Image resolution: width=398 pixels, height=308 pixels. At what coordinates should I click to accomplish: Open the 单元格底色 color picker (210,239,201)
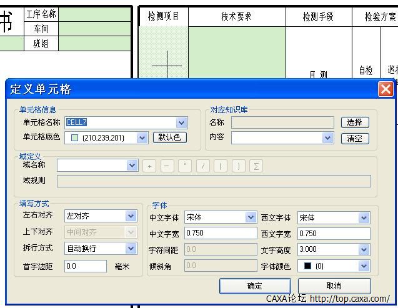[142, 138]
